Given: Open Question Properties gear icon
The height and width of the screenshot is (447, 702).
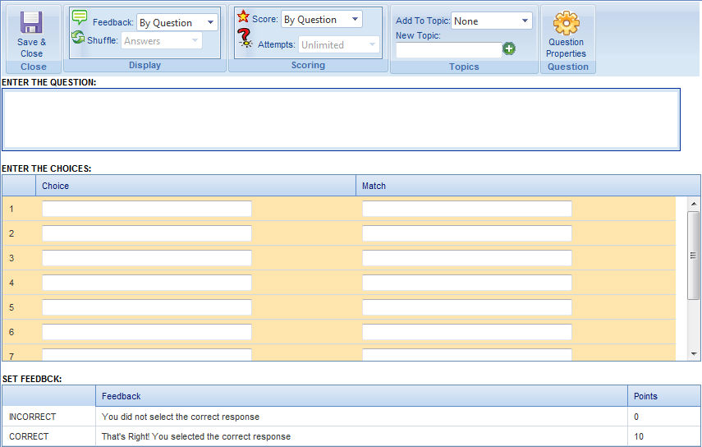Looking at the screenshot, I should pyautogui.click(x=567, y=23).
